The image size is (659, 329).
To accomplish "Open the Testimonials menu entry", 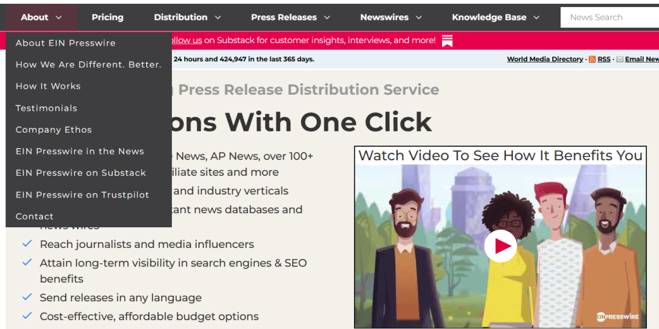I will point(46,108).
